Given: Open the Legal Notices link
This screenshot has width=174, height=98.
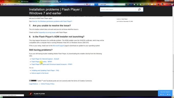Looking at the screenshot, I should click(33, 84).
